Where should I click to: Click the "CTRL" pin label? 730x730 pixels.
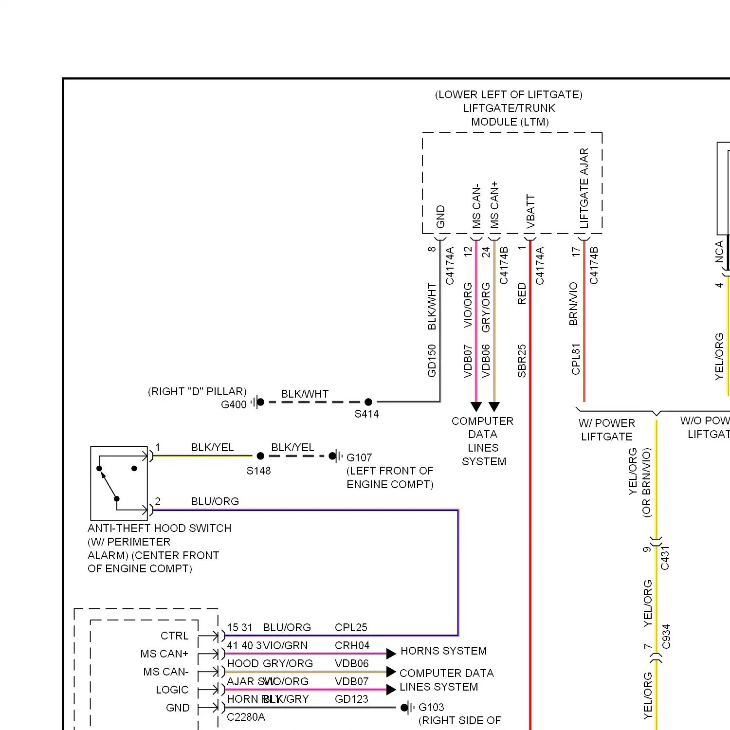click(x=175, y=636)
